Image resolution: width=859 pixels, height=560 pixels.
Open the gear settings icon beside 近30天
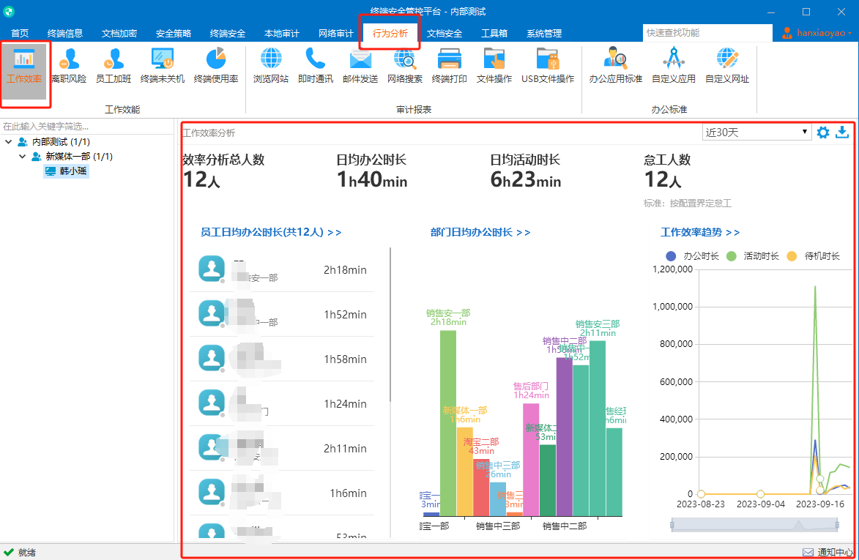coord(823,132)
